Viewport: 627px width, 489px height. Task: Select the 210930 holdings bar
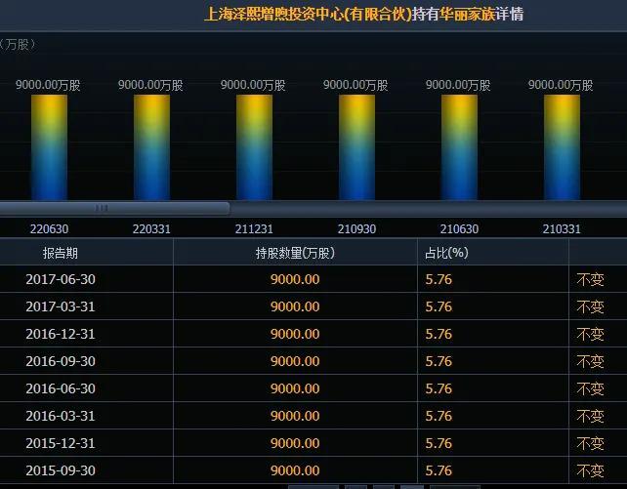coord(356,147)
